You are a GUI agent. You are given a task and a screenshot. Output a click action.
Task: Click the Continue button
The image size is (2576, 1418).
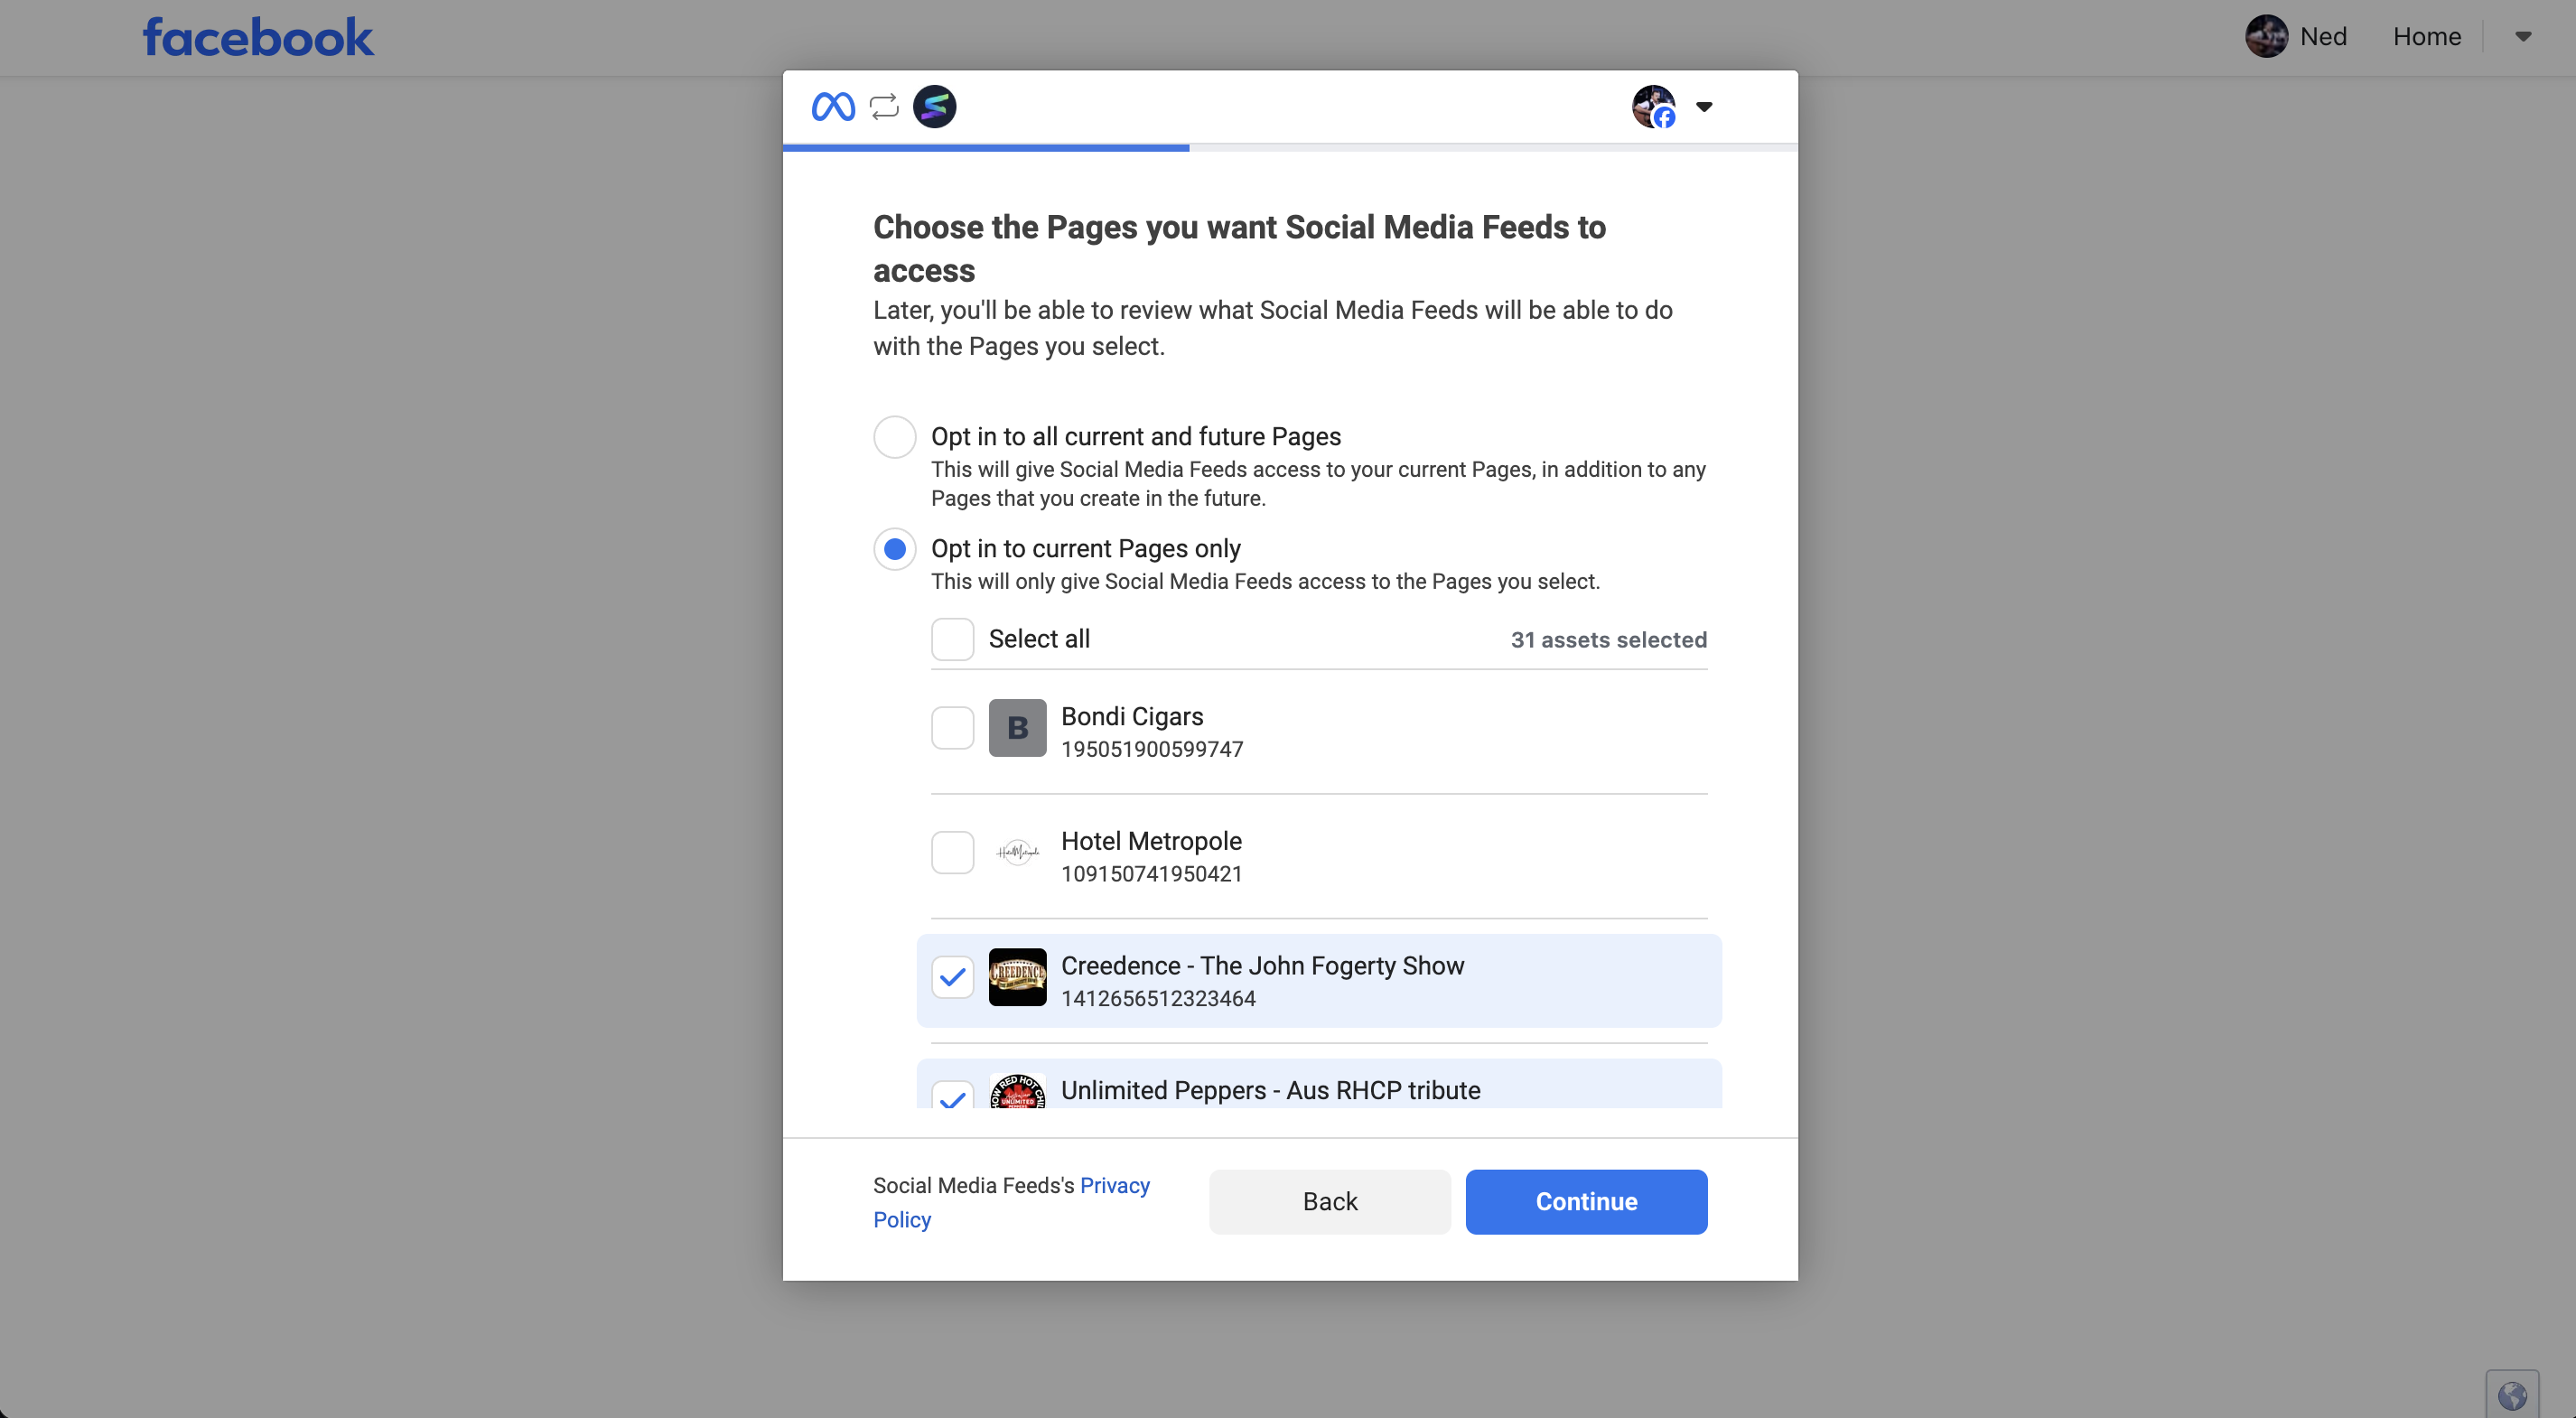point(1586,1201)
